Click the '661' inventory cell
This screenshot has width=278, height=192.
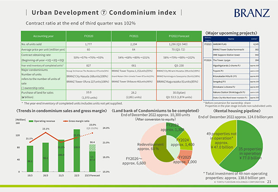[134, 66]
